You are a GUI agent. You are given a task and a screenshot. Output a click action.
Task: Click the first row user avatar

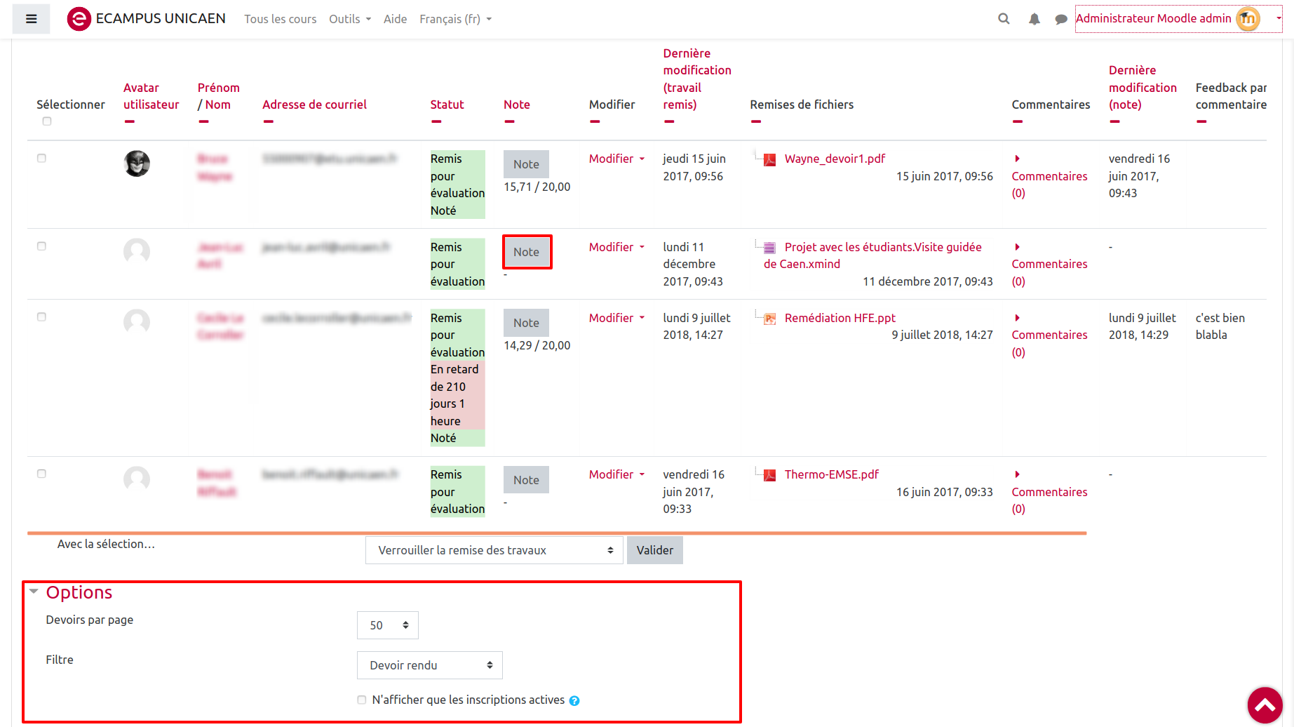pos(137,164)
